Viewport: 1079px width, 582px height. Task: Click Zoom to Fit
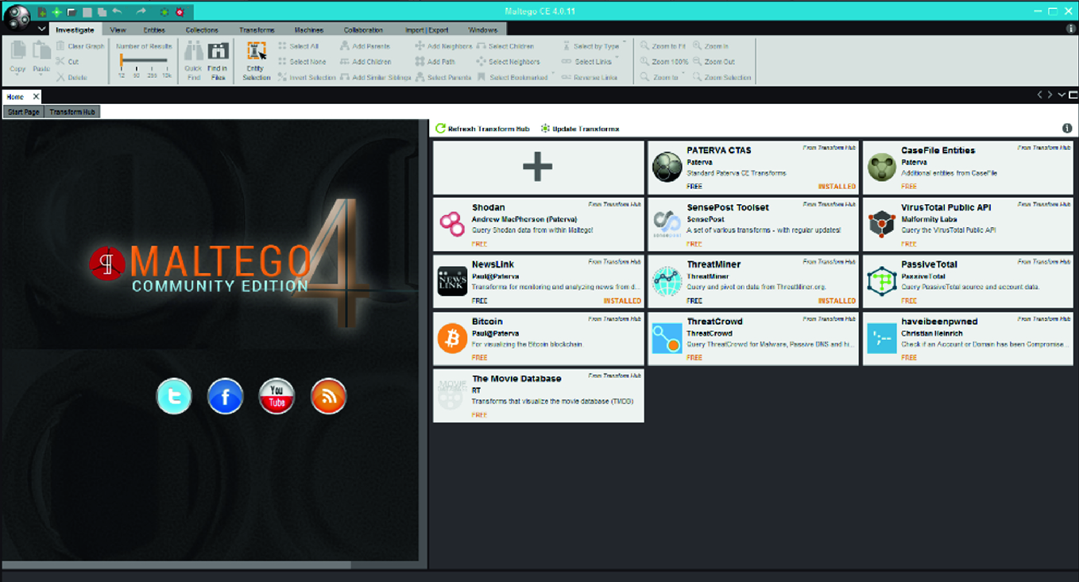click(x=663, y=46)
